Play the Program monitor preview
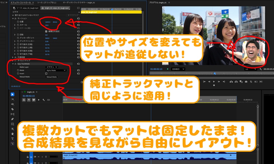This screenshot has height=164, width=274. click(214, 81)
